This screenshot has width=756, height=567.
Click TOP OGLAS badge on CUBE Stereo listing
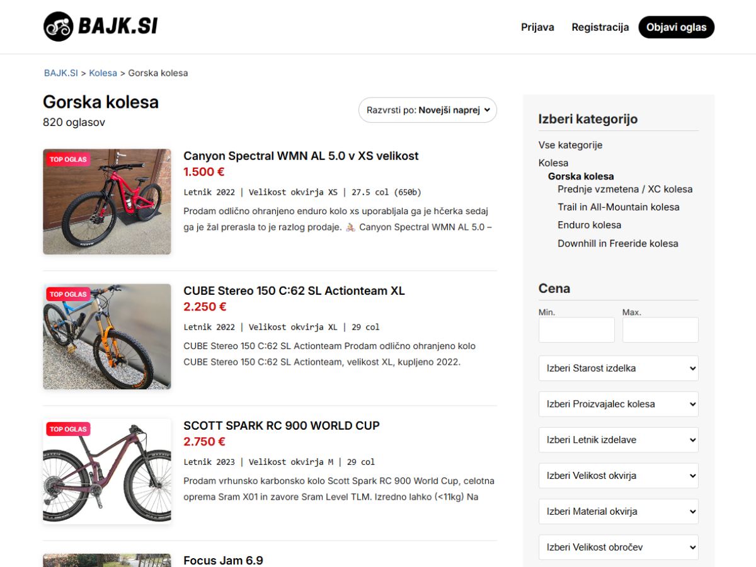pos(68,294)
